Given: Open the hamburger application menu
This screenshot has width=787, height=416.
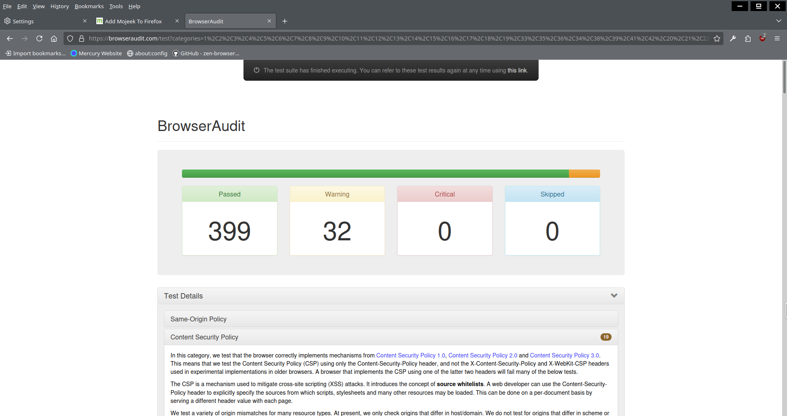Looking at the screenshot, I should coord(777,38).
